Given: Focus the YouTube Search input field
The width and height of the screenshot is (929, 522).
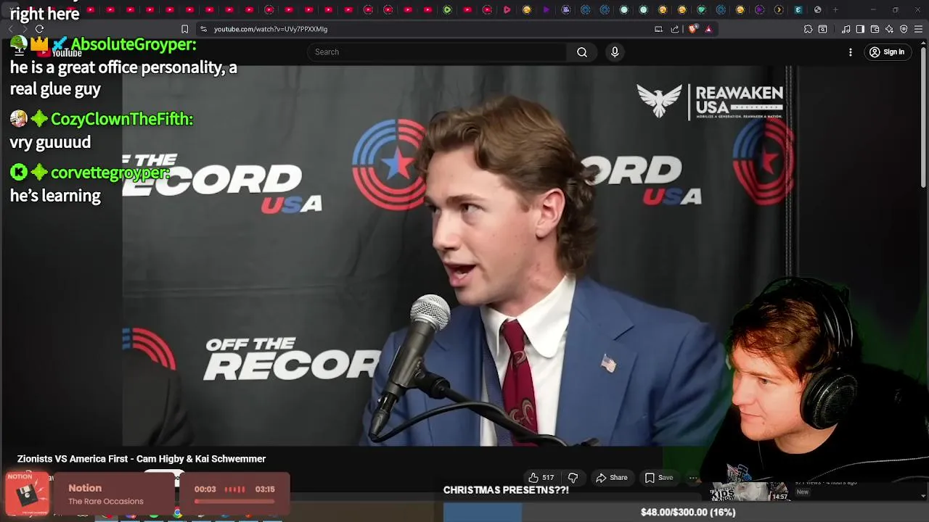Looking at the screenshot, I should 437,52.
